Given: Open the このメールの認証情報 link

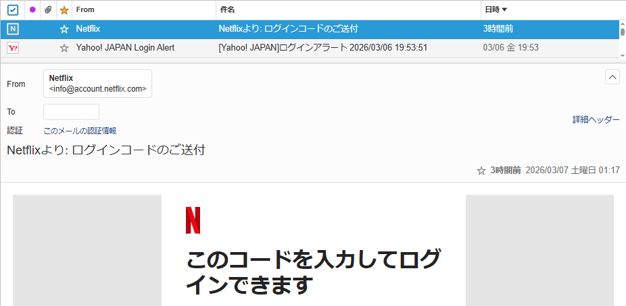Looking at the screenshot, I should click(80, 131).
